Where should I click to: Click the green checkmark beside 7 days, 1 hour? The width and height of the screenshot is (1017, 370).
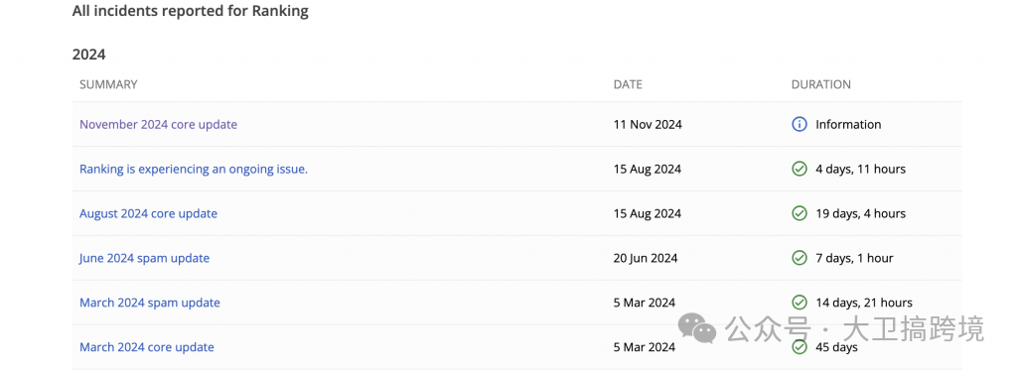(799, 258)
